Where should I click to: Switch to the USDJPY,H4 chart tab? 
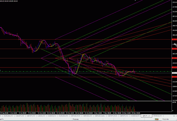pos(20,116)
